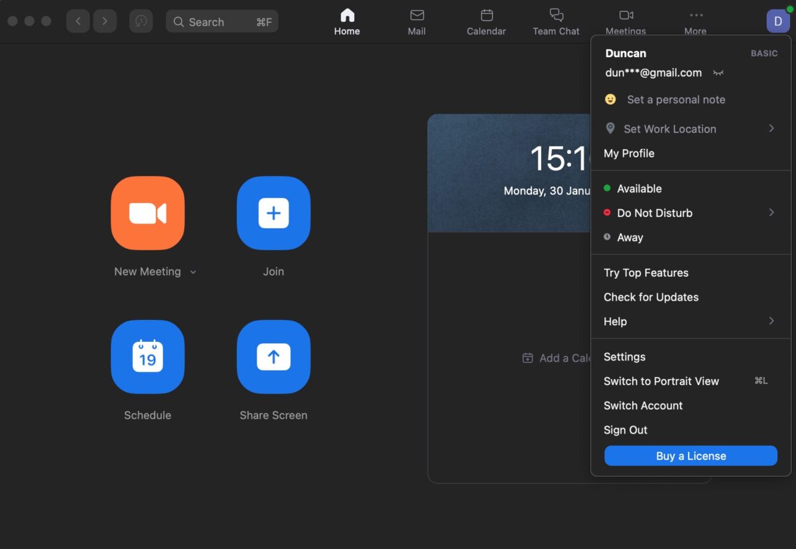Open My Profile
The image size is (796, 549).
pos(629,153)
